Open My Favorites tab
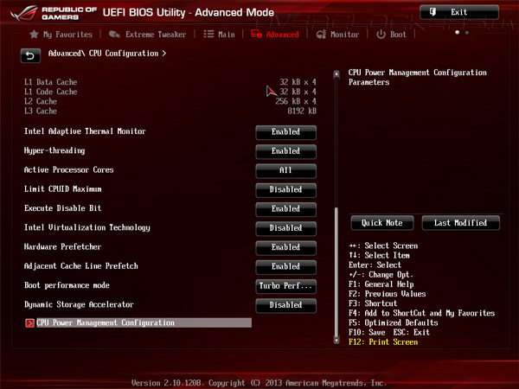 point(61,35)
